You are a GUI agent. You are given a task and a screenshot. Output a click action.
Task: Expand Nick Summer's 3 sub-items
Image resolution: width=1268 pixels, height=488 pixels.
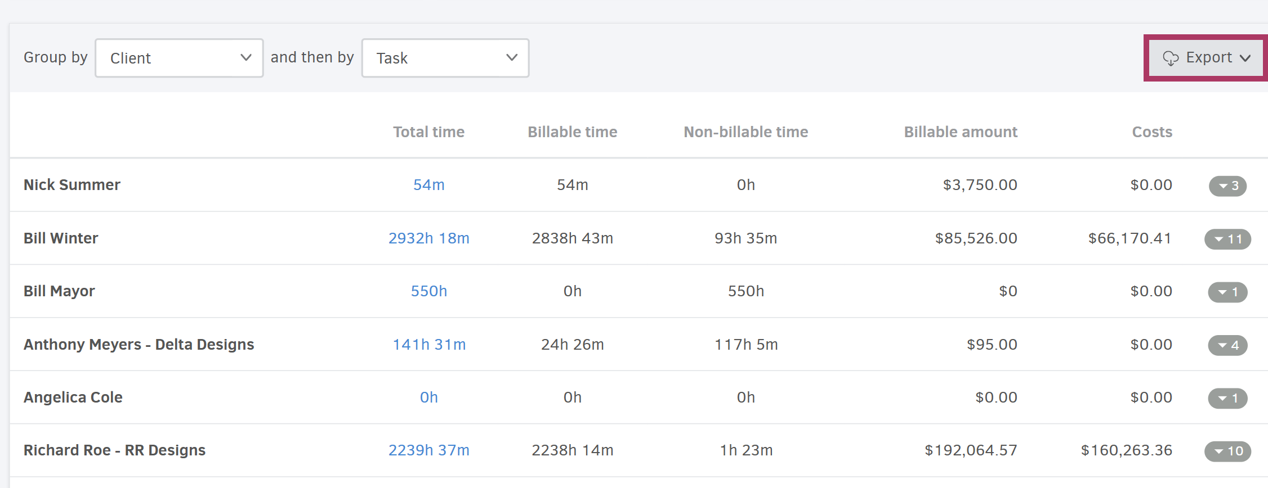coord(1227,186)
